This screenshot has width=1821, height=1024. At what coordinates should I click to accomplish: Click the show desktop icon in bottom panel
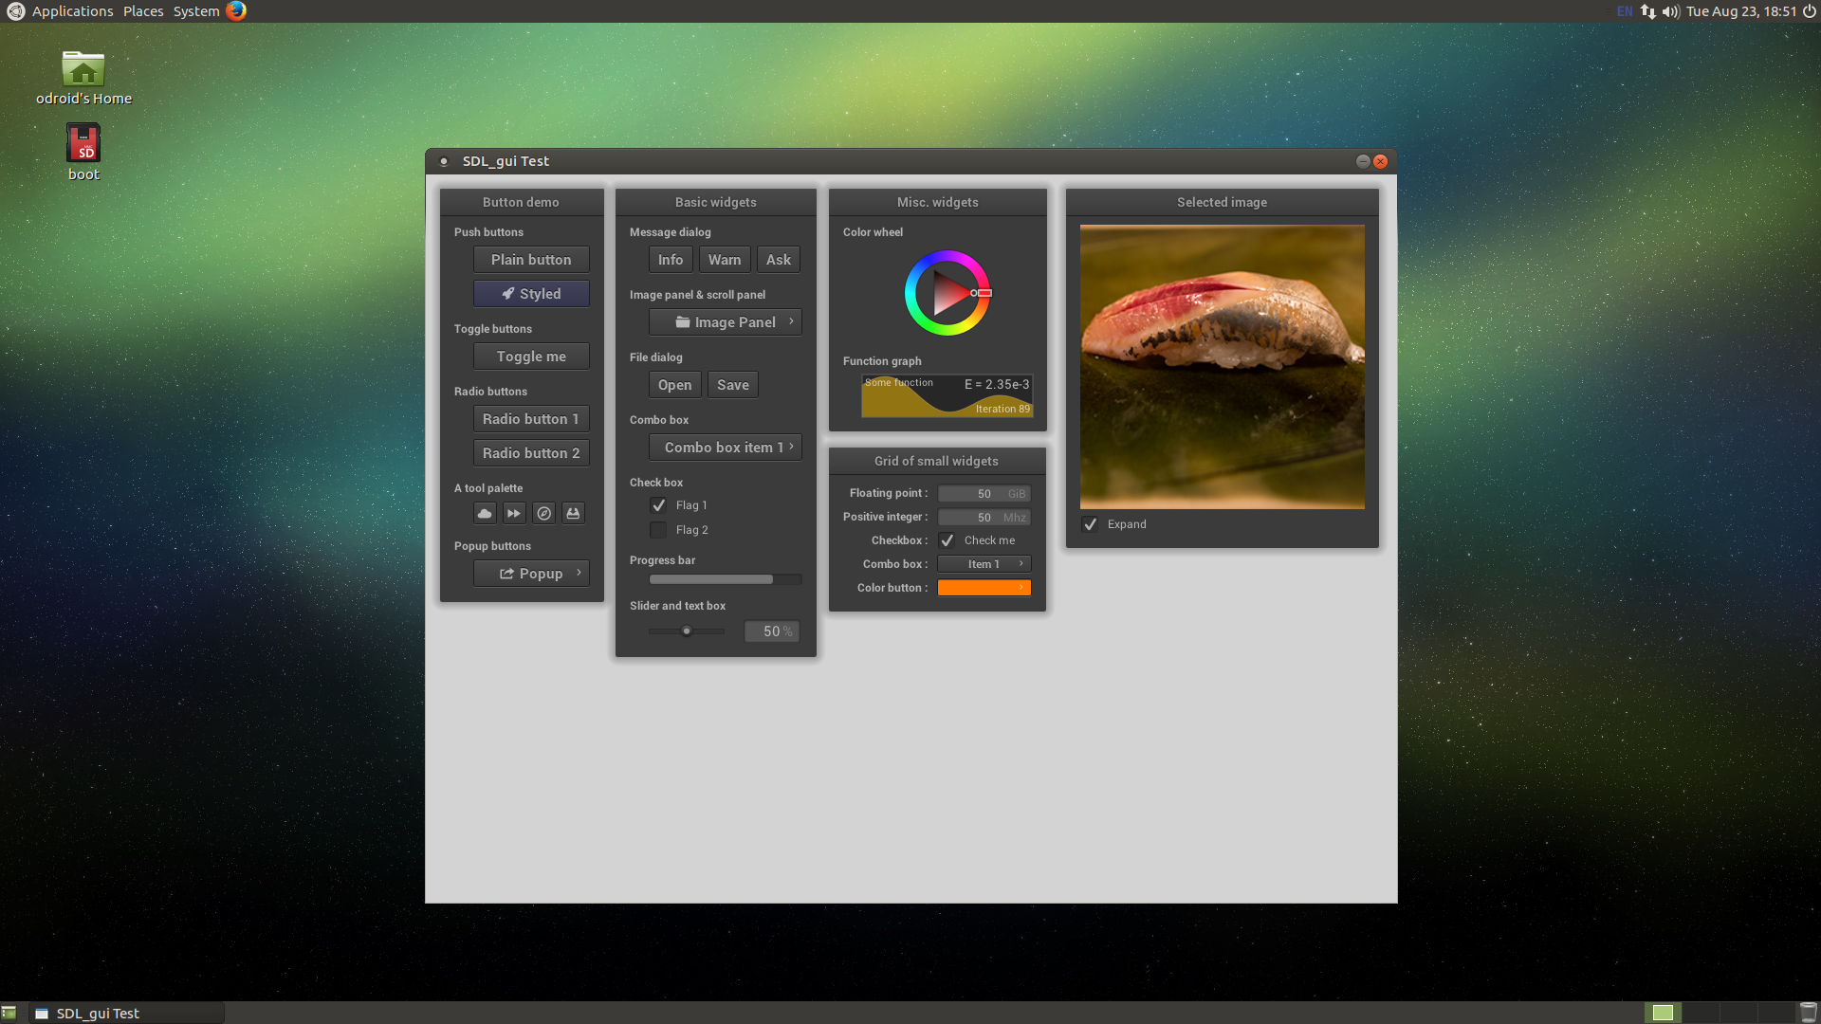[9, 1013]
